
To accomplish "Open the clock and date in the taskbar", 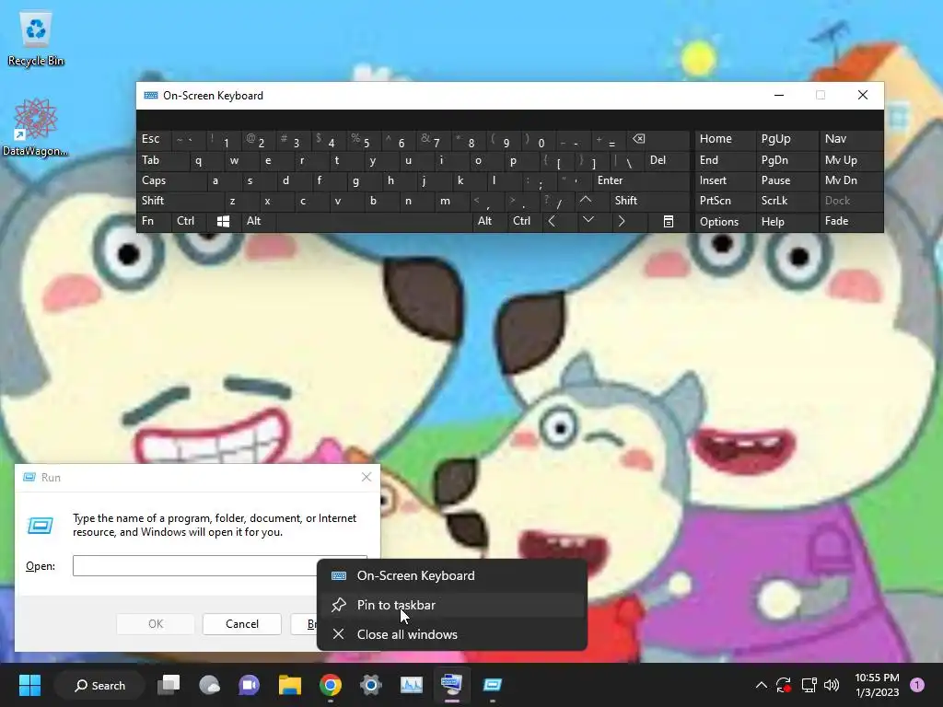I will click(x=877, y=685).
